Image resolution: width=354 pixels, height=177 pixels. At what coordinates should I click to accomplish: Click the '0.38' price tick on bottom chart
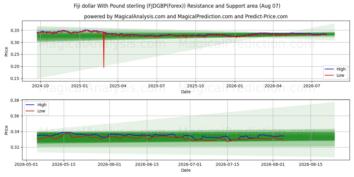(15, 101)
